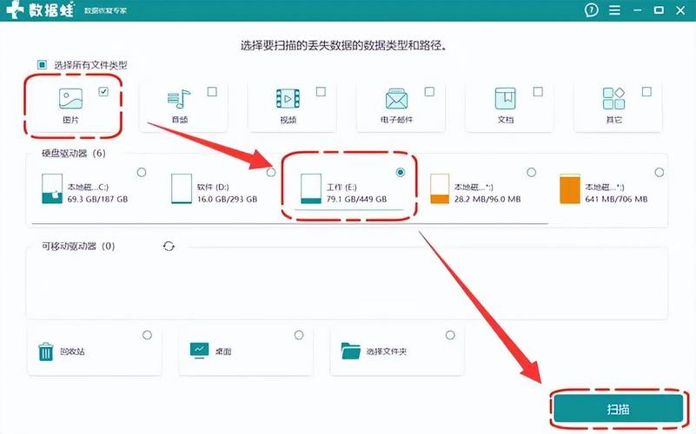Select the 28.2 MB/96.0 MB drive radio button

coord(531,172)
